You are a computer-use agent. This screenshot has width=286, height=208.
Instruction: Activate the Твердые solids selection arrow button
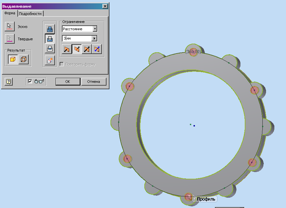10,39
